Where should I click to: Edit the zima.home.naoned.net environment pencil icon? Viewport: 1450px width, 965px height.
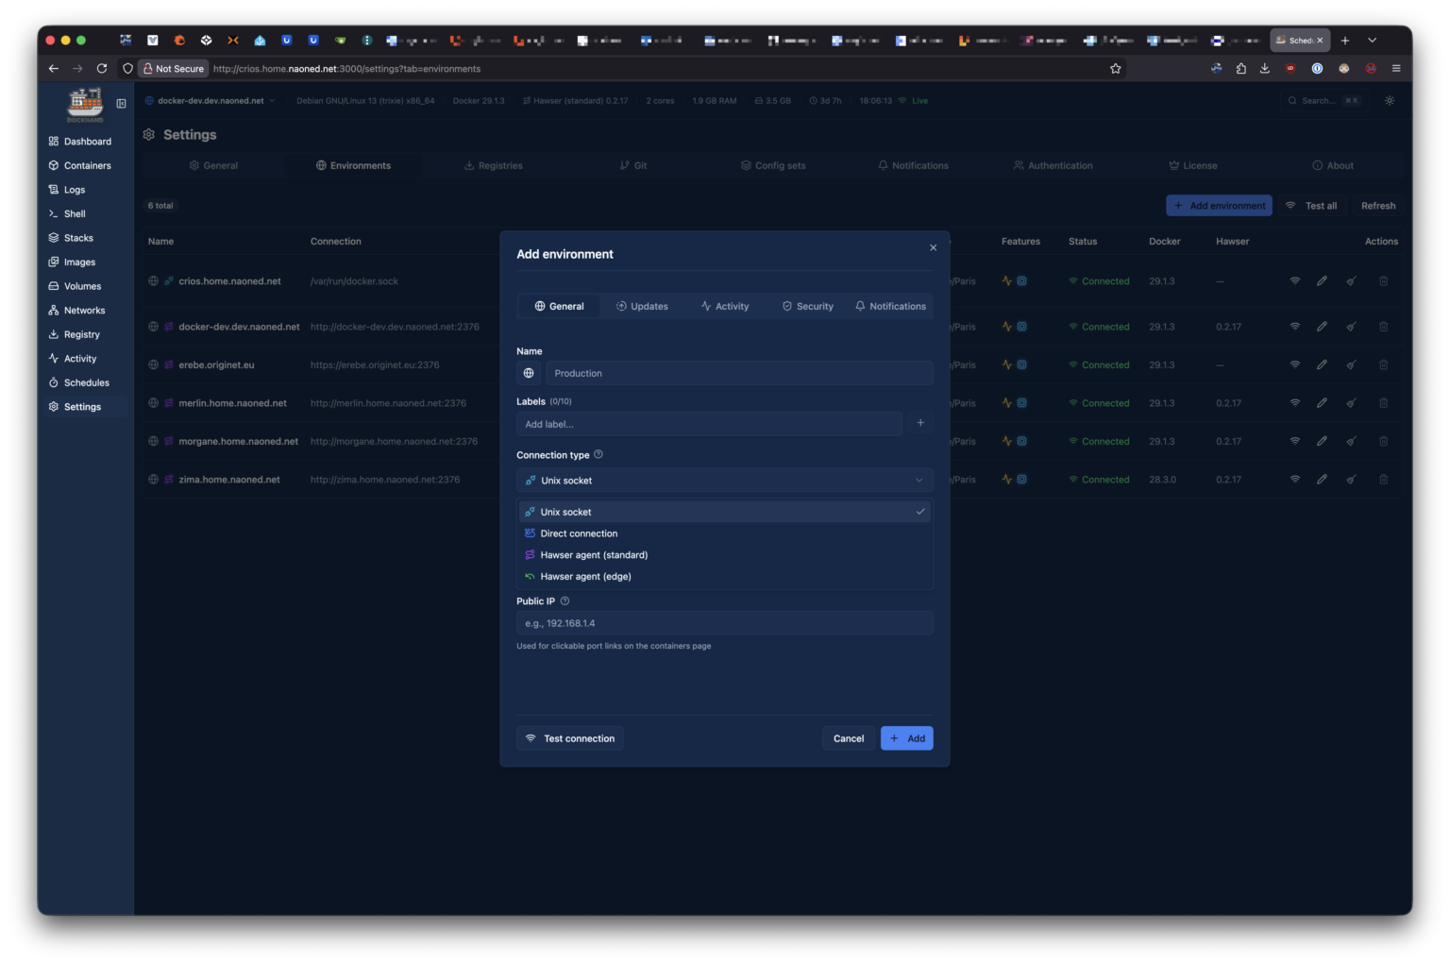coord(1322,480)
